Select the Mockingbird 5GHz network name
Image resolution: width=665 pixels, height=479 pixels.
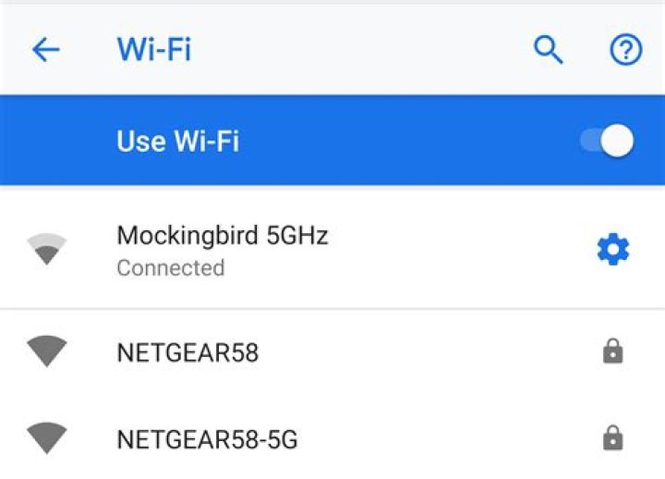tap(223, 235)
